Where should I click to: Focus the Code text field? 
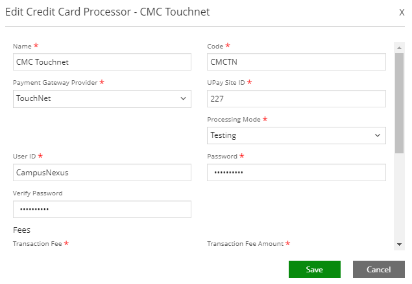pos(296,61)
